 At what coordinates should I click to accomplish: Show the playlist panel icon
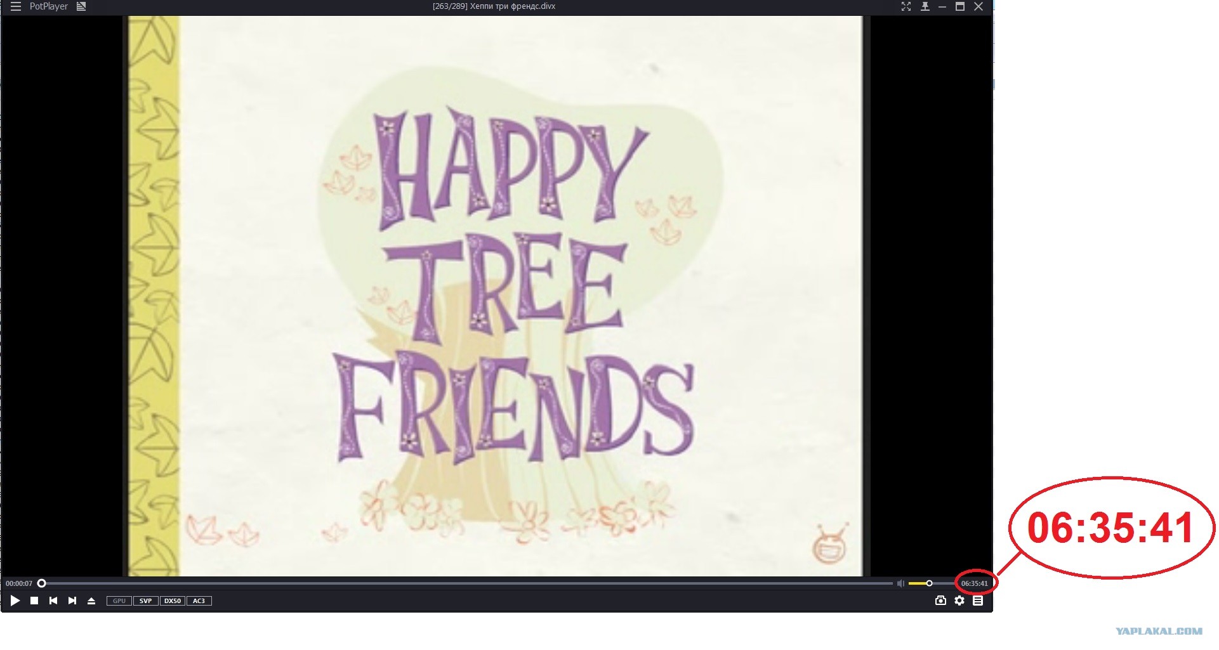[x=978, y=601]
